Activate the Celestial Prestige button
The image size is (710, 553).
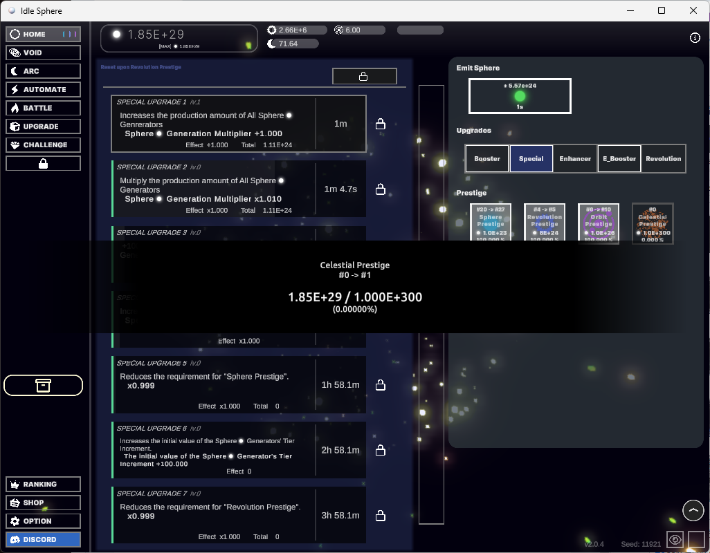652,223
